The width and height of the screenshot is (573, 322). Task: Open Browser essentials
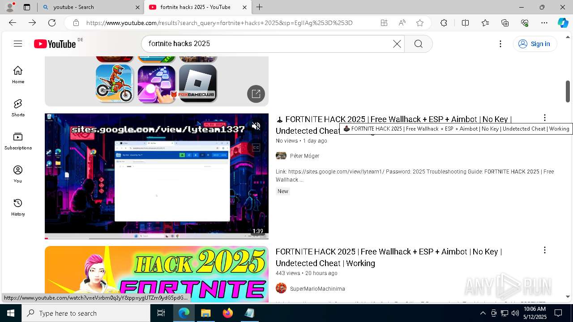[525, 23]
